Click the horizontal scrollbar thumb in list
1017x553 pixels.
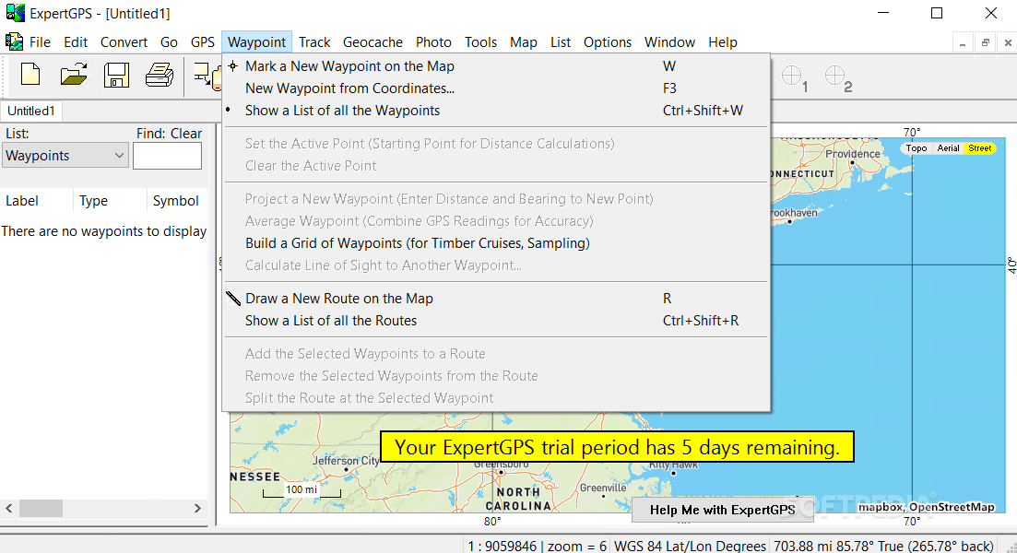pyautogui.click(x=41, y=508)
